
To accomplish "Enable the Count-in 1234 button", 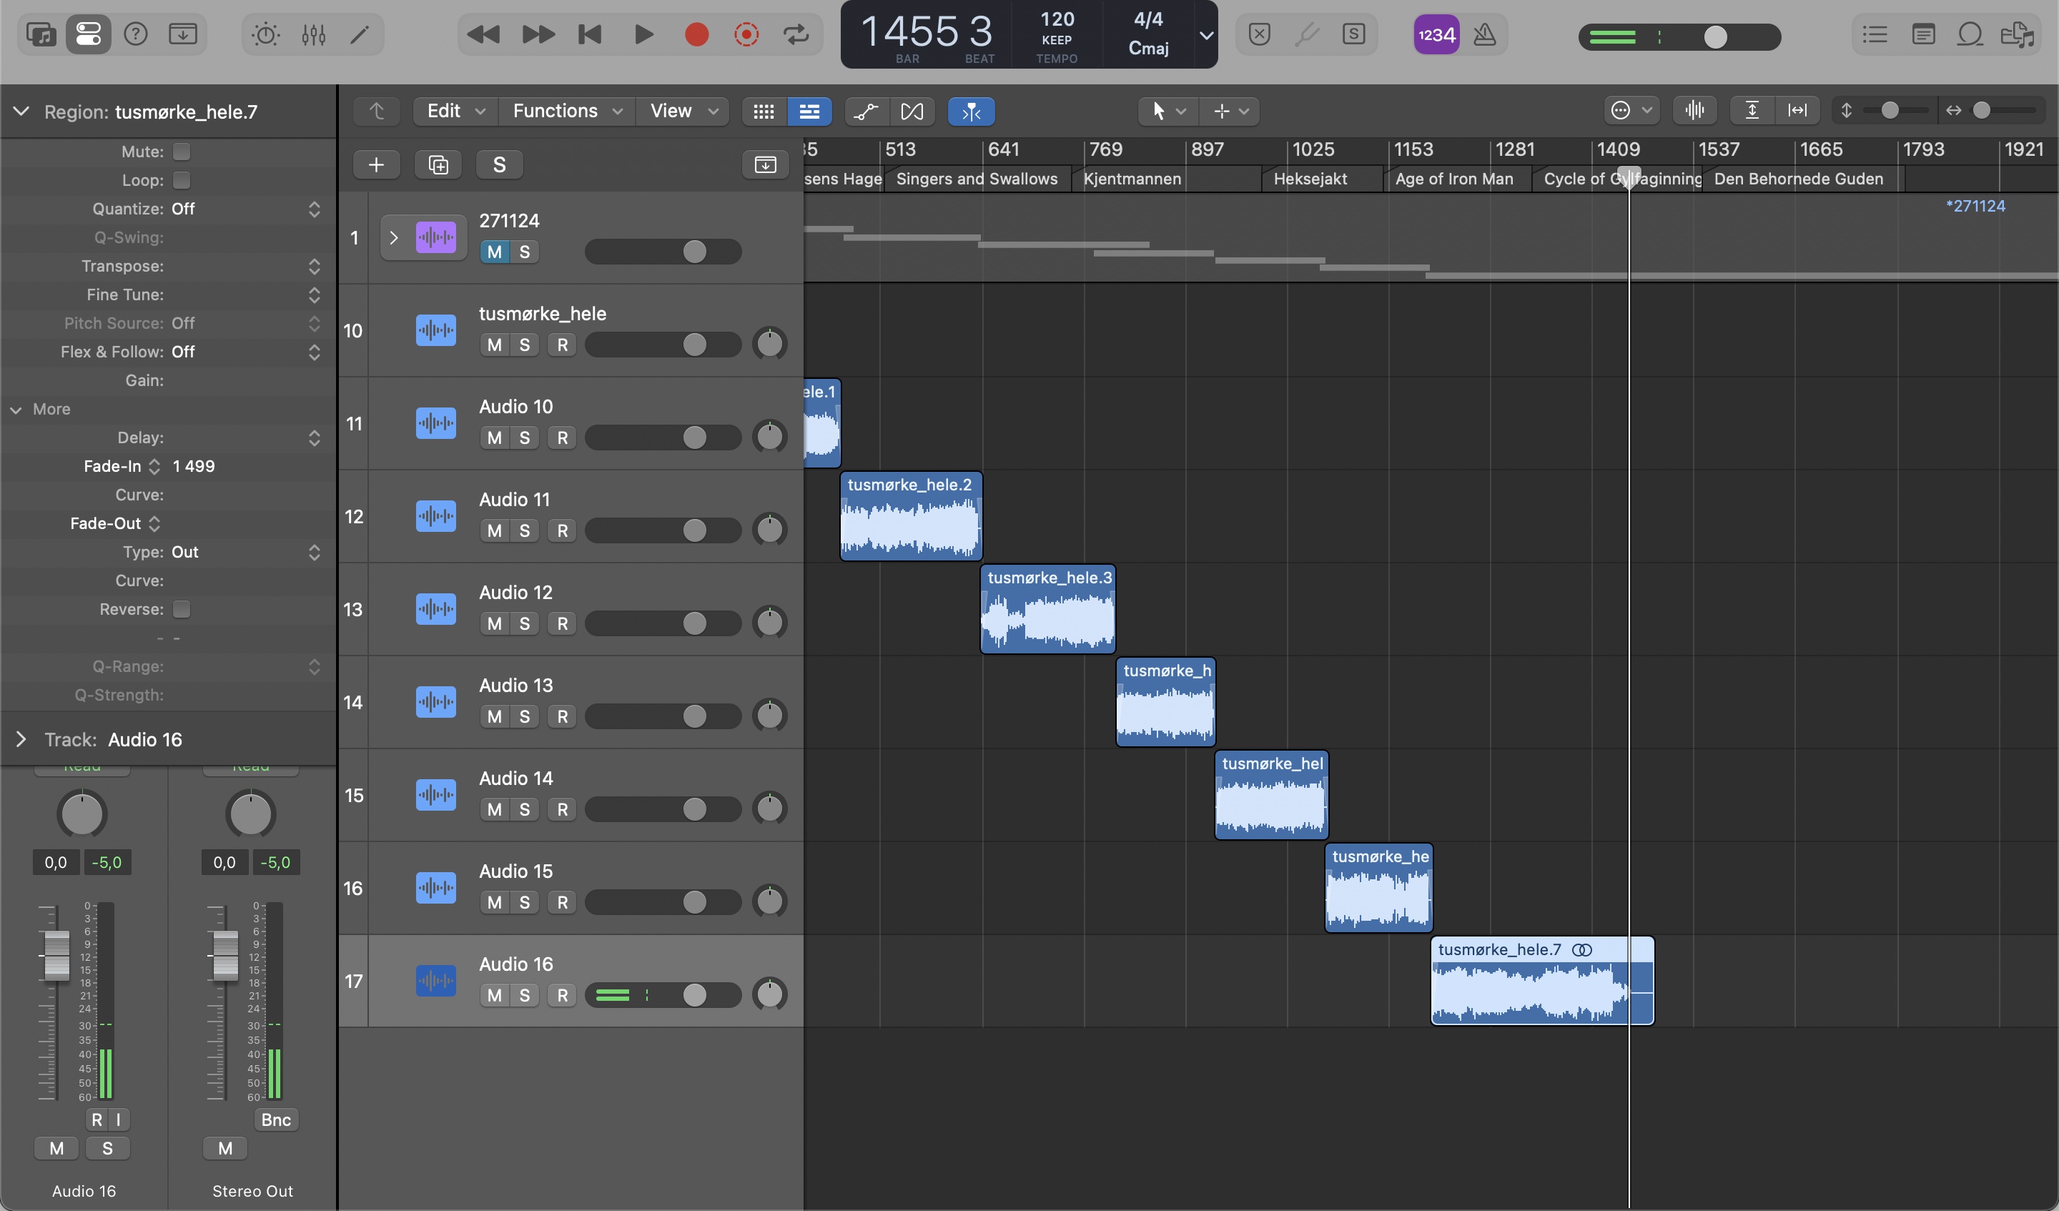I will (x=1436, y=34).
